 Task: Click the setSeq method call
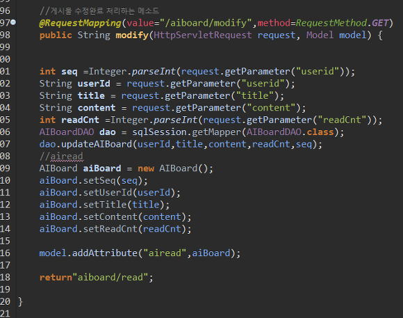click(x=99, y=180)
